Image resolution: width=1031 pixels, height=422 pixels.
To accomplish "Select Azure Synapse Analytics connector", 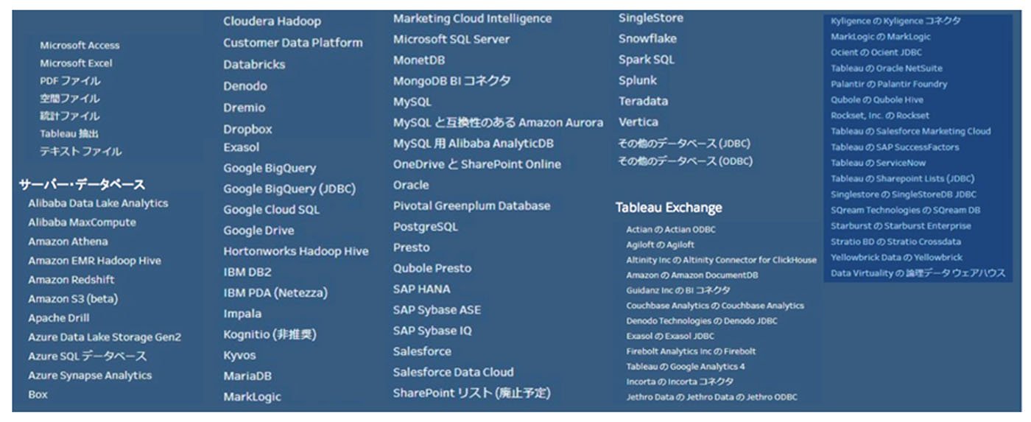I will pyautogui.click(x=90, y=376).
